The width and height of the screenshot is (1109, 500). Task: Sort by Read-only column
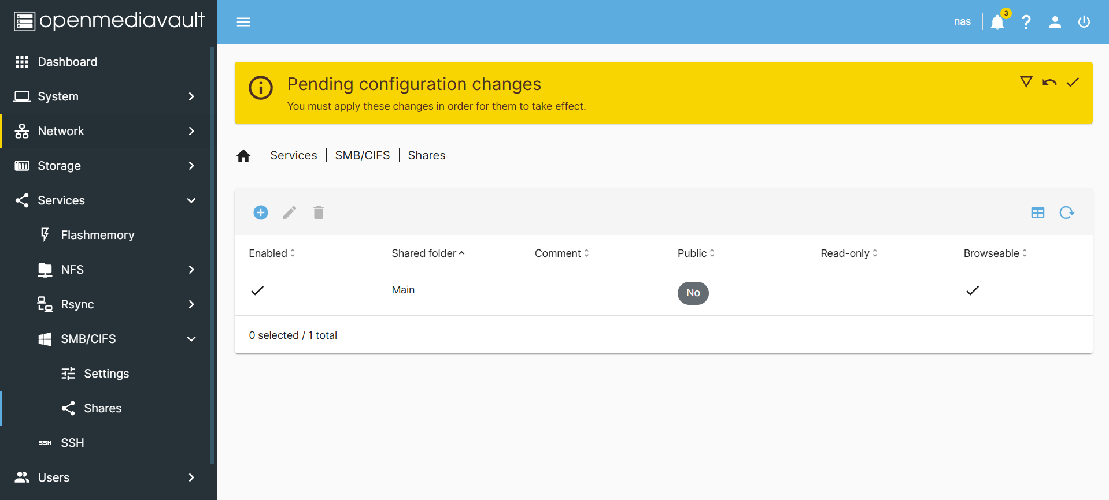pos(849,253)
